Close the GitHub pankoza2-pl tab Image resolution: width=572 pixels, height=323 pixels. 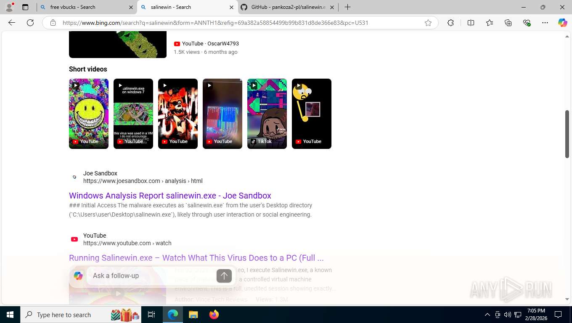coord(332,7)
